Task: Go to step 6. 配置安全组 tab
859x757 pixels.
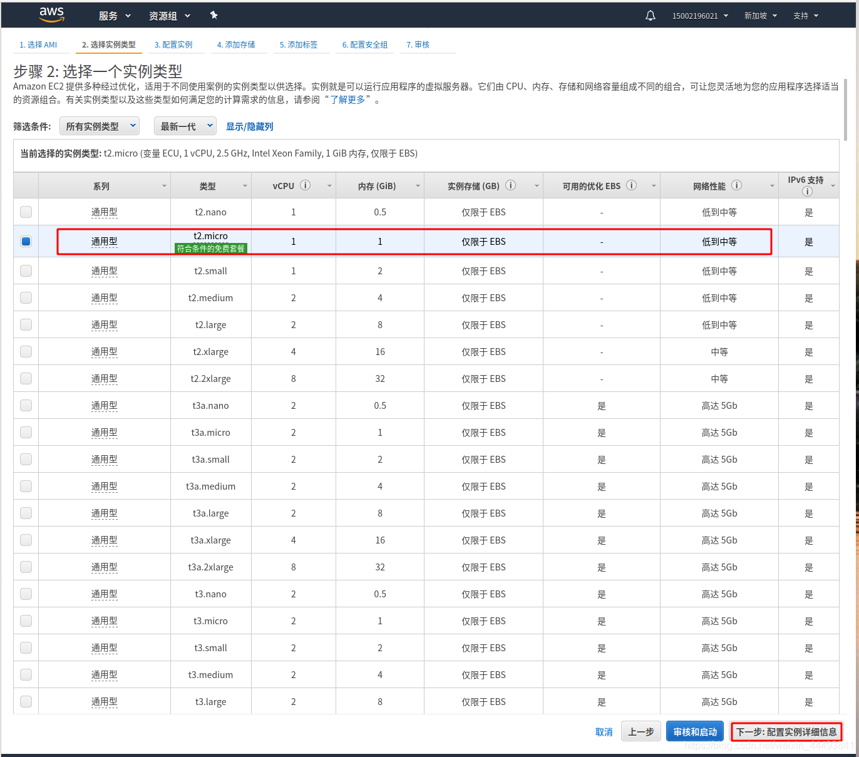Action: click(365, 44)
